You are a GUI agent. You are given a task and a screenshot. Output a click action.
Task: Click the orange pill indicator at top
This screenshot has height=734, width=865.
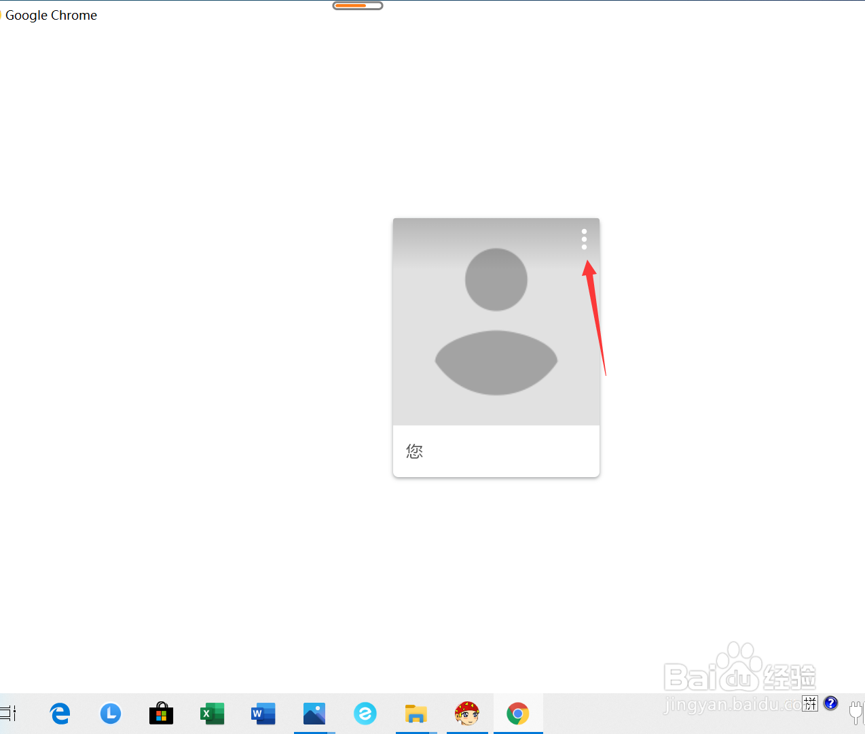[358, 5]
